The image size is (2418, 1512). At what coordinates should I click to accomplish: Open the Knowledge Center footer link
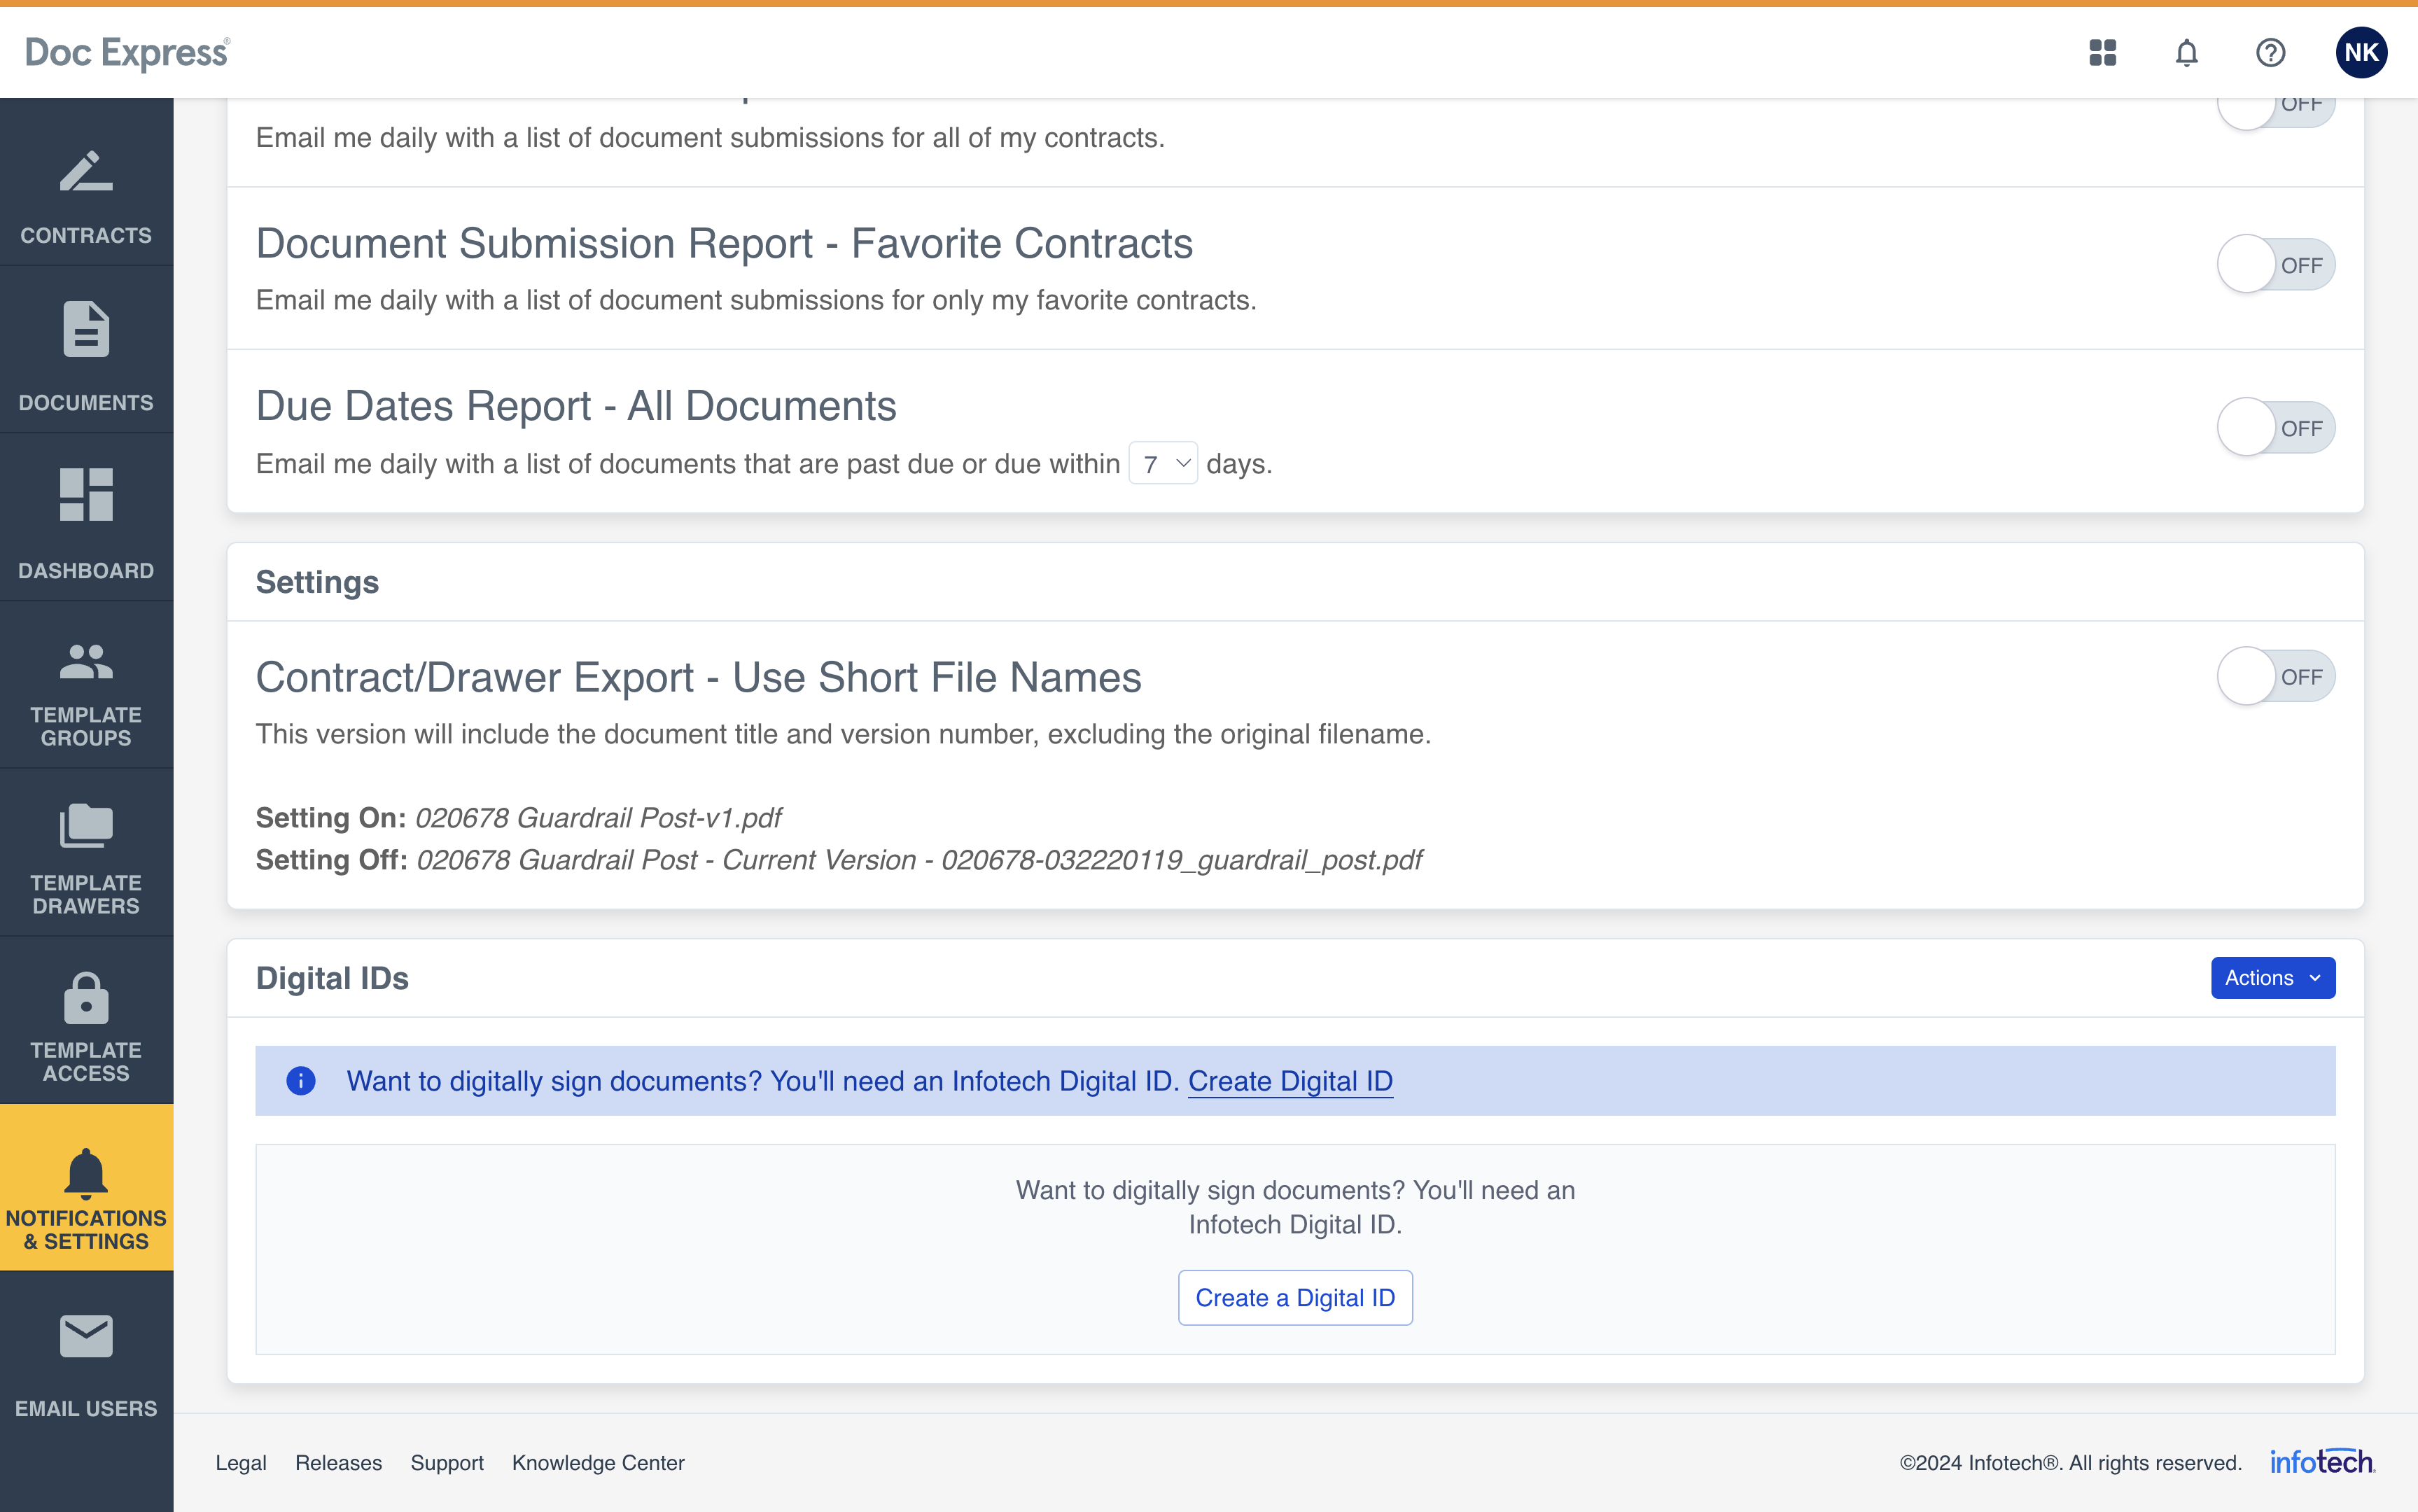tap(598, 1463)
